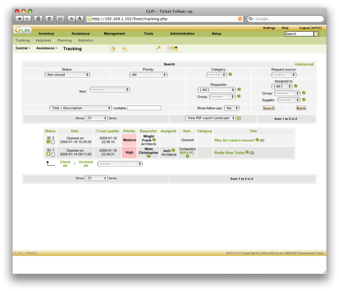Open the Management menu
The height and width of the screenshot is (291, 339).
pyautogui.click(x=114, y=33)
